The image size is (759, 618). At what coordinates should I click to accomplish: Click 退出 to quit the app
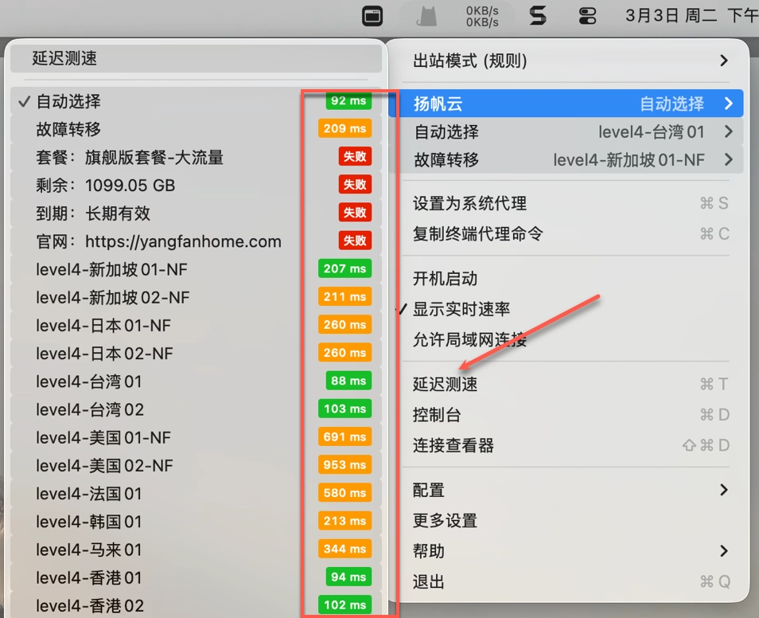click(x=566, y=581)
